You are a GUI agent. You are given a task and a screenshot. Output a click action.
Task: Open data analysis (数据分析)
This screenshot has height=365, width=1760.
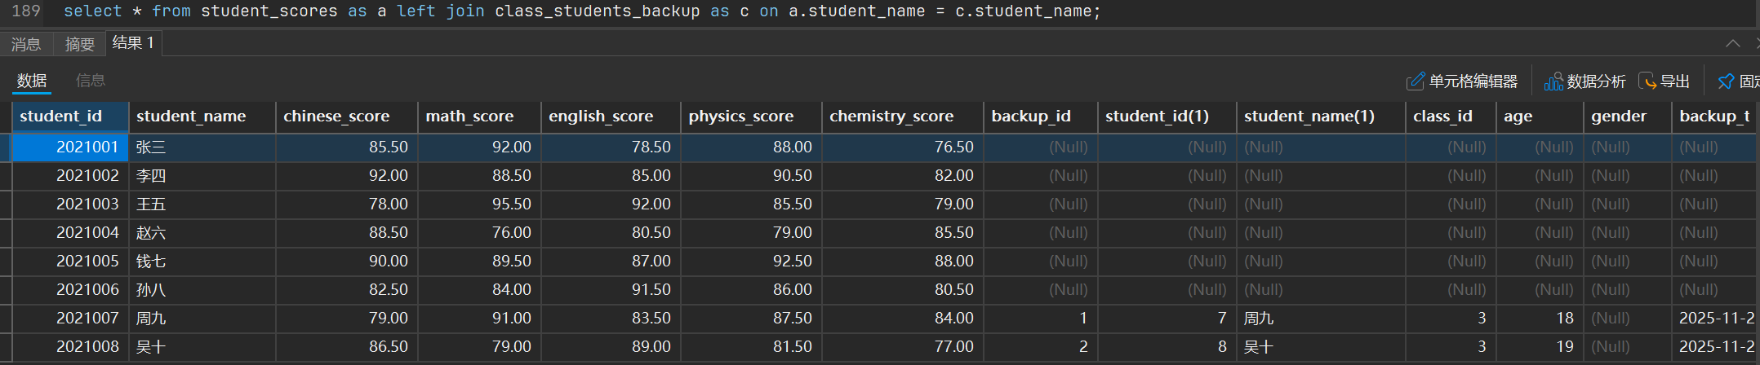(1584, 81)
